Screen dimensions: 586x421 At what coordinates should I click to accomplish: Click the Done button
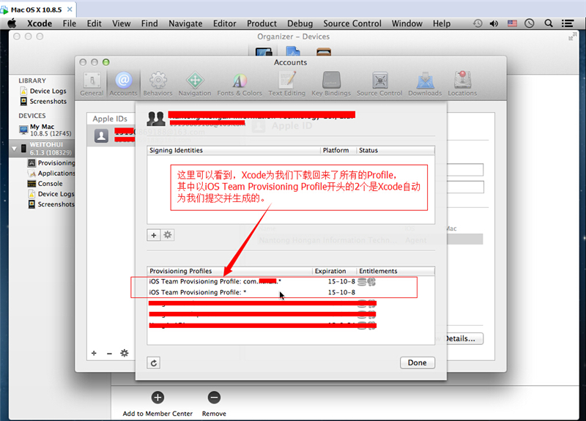click(x=417, y=362)
